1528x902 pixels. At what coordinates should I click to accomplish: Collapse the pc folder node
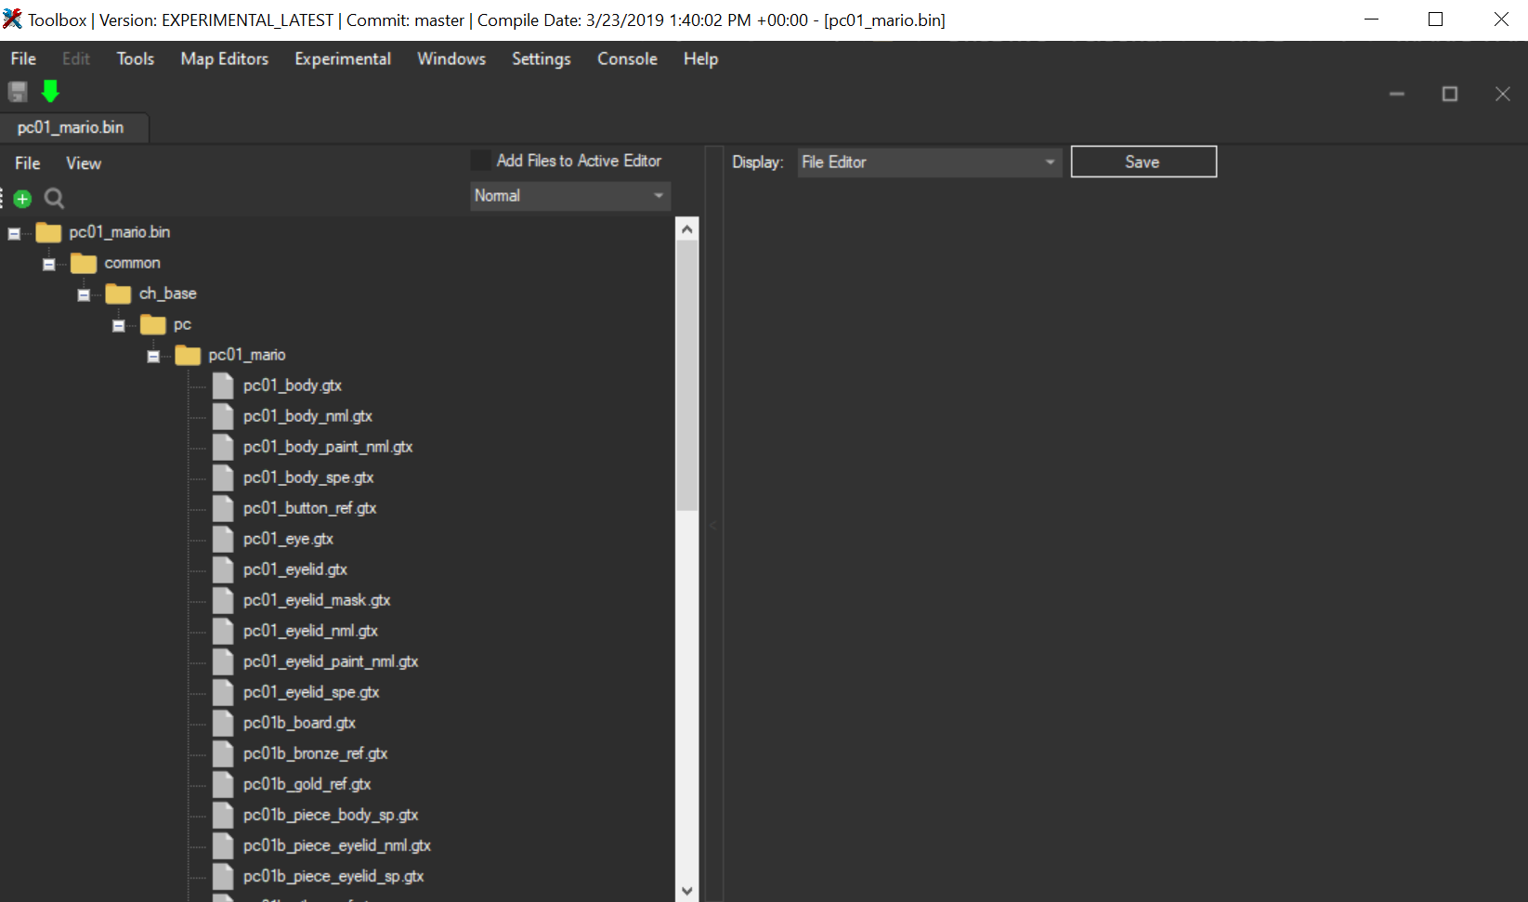point(118,325)
